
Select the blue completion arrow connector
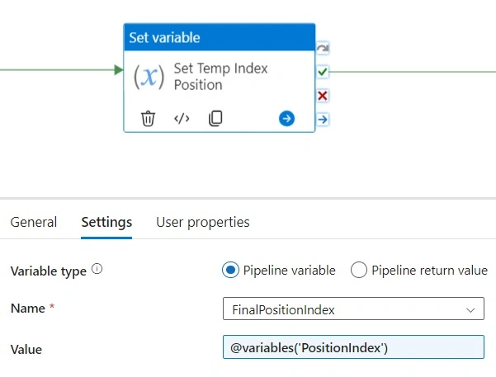point(323,120)
